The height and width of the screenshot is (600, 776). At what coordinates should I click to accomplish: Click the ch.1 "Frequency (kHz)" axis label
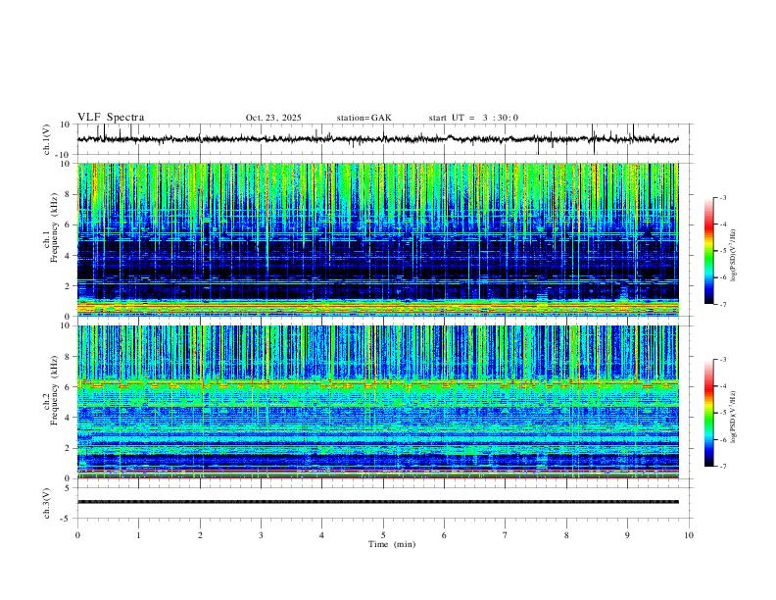pos(54,228)
